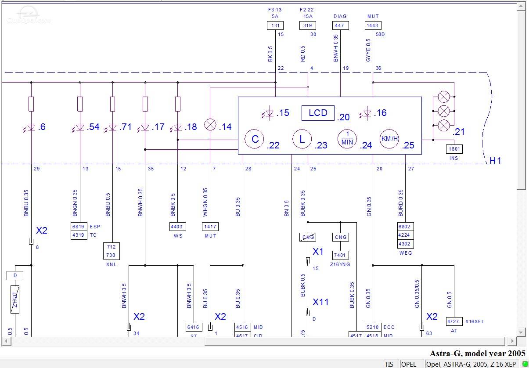Viewport: 529px width, 368px height.
Task: Open ESP reference box 6819
Action: pyautogui.click(x=79, y=227)
